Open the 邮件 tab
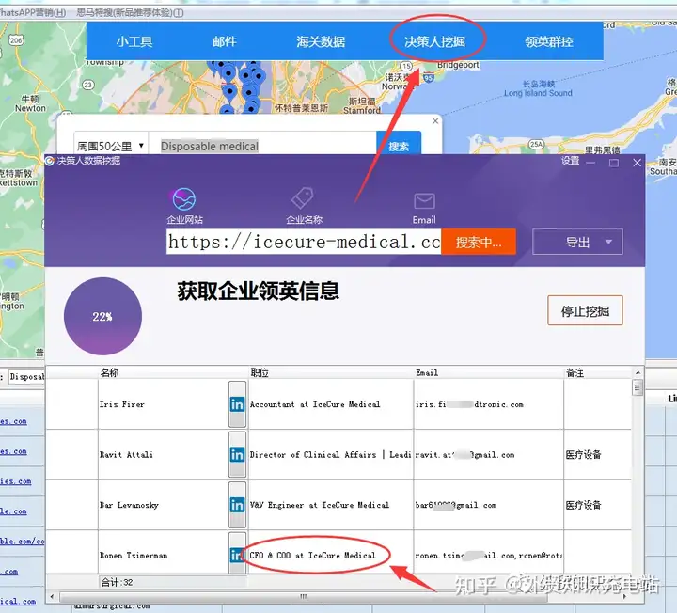The image size is (677, 613). click(225, 42)
